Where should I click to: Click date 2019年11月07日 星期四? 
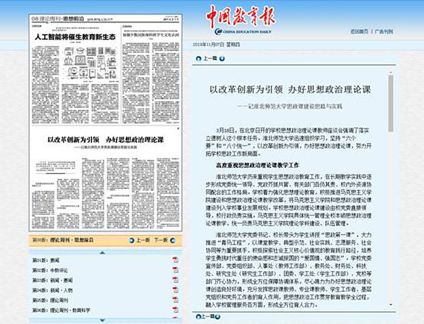tap(216, 44)
